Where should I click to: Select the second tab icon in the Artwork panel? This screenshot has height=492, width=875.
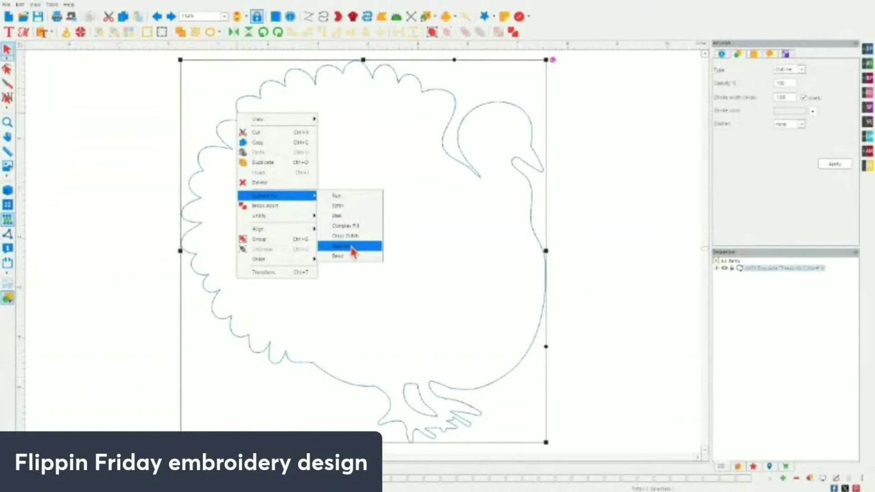pyautogui.click(x=737, y=54)
